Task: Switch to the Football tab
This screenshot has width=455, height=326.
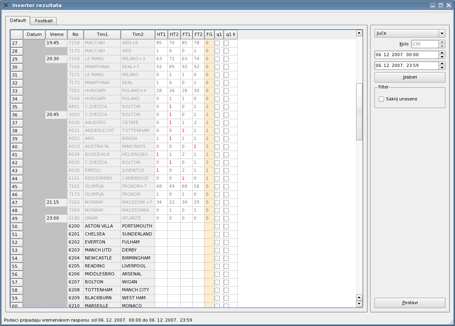Action: 43,21
